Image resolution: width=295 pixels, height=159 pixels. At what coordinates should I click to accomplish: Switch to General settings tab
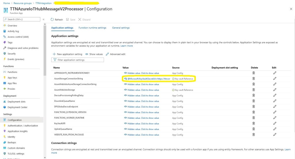[x=121, y=28]
